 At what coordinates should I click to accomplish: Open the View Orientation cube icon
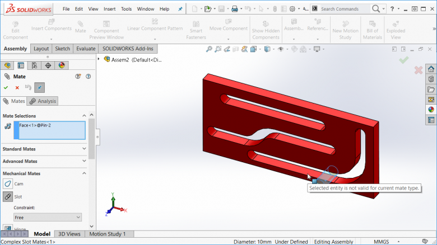[253, 49]
